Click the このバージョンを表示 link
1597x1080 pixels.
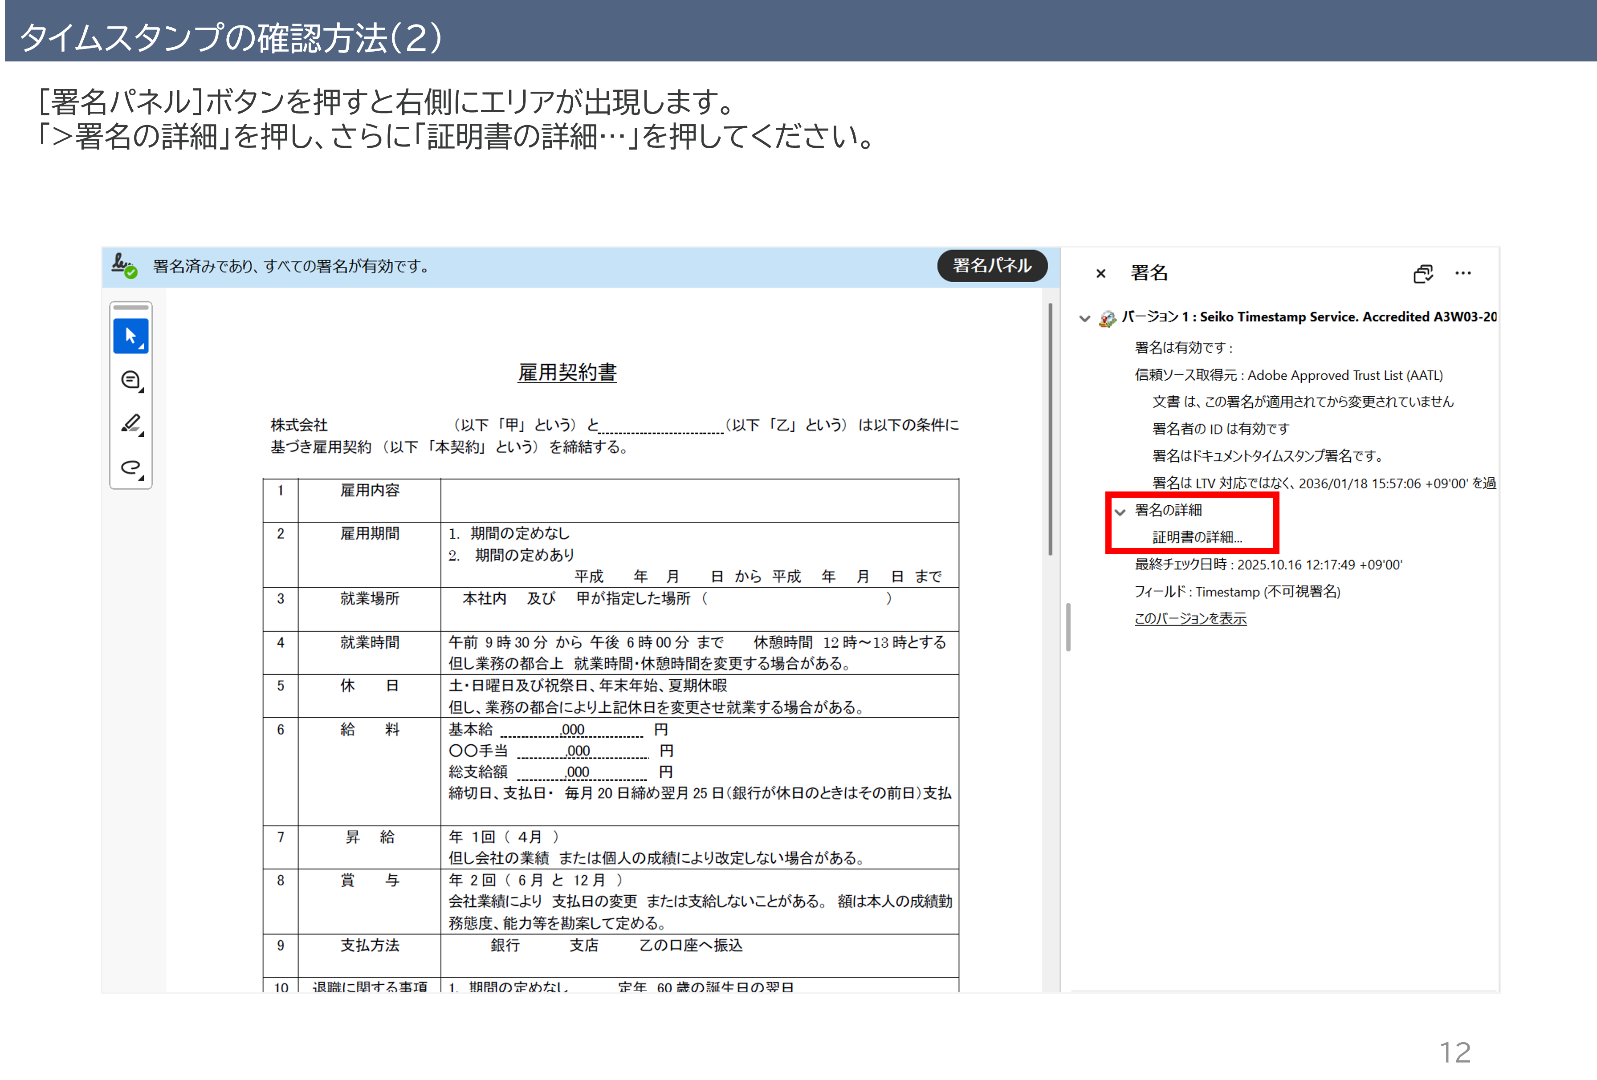pos(1190,618)
